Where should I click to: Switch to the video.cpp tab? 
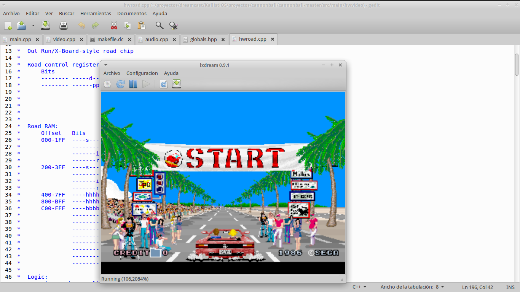pos(64,39)
